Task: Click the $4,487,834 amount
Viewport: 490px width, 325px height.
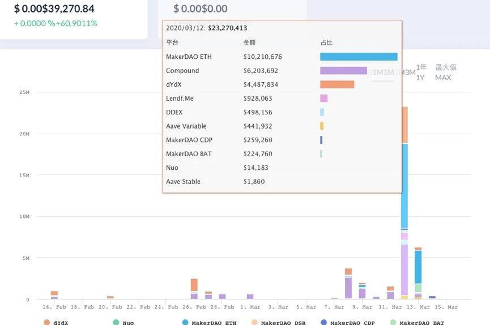Action: click(261, 85)
